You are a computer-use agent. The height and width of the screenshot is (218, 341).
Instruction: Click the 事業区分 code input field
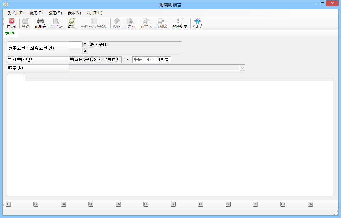coord(75,45)
